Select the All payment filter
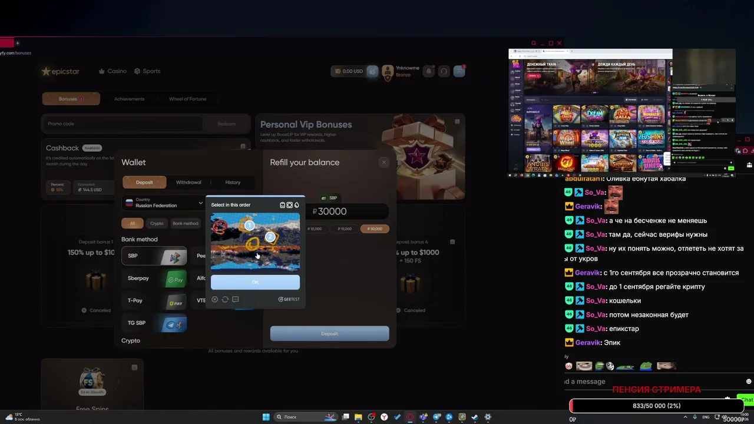 click(133, 223)
